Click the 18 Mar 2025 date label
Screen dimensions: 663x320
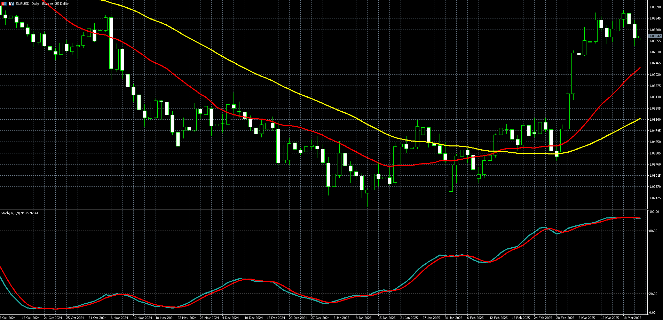tap(632, 318)
